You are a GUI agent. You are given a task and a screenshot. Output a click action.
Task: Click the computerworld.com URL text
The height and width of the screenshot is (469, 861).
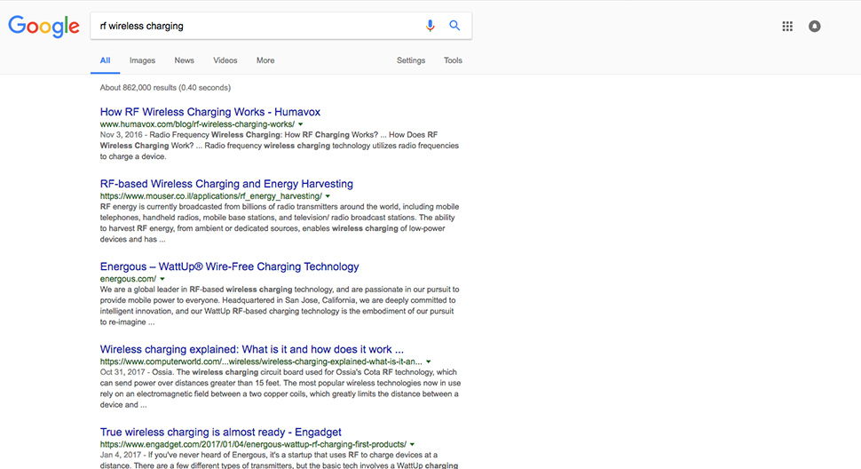261,362
